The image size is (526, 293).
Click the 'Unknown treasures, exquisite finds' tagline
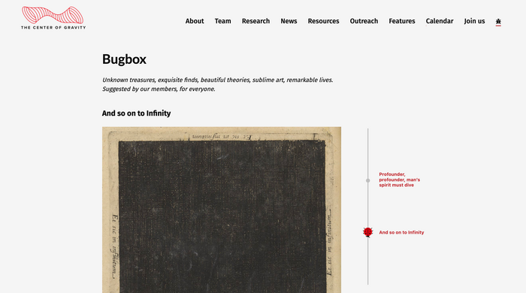(217, 84)
